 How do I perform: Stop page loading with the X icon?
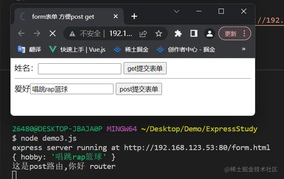click(x=52, y=34)
